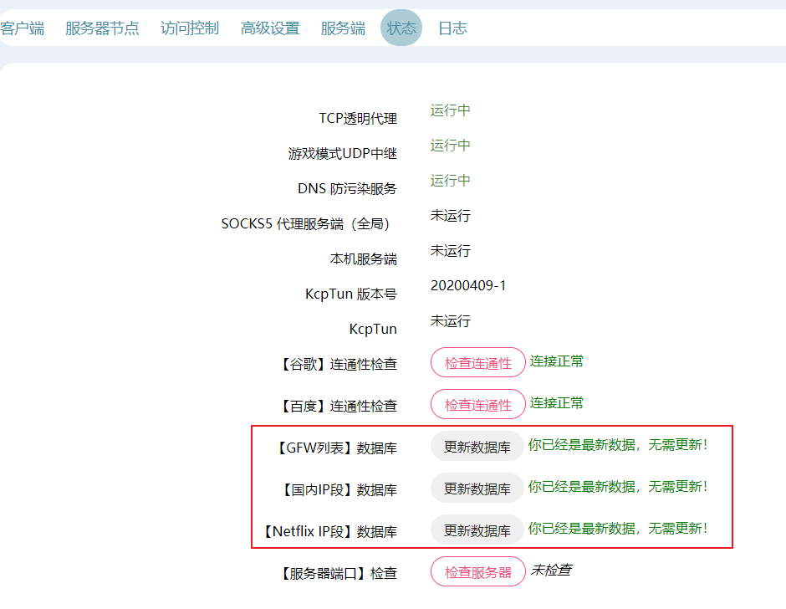Select the 服务端 tab
The height and width of the screenshot is (609, 786).
[x=343, y=28]
